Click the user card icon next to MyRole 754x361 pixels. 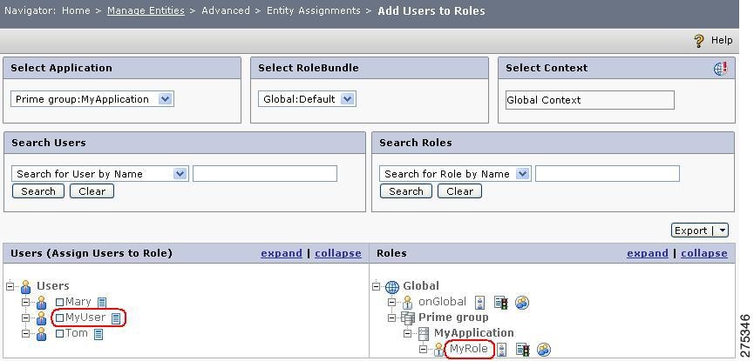[x=501, y=350]
